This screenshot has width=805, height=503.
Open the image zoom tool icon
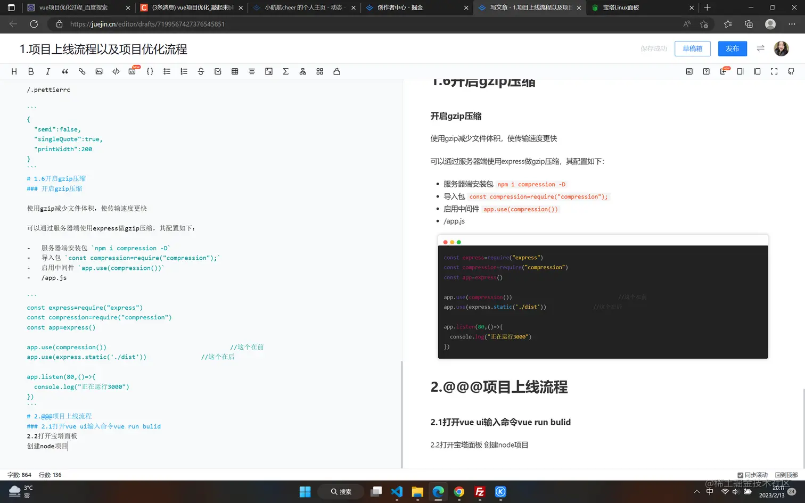click(x=269, y=71)
